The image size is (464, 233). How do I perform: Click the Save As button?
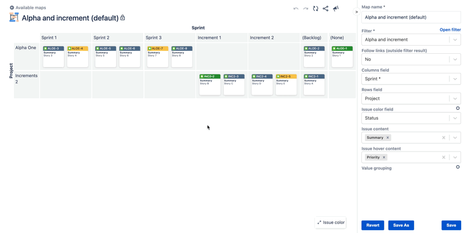pos(401,225)
